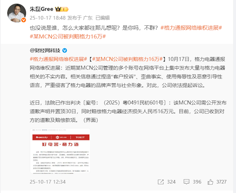Click the repost share icon

161,182
